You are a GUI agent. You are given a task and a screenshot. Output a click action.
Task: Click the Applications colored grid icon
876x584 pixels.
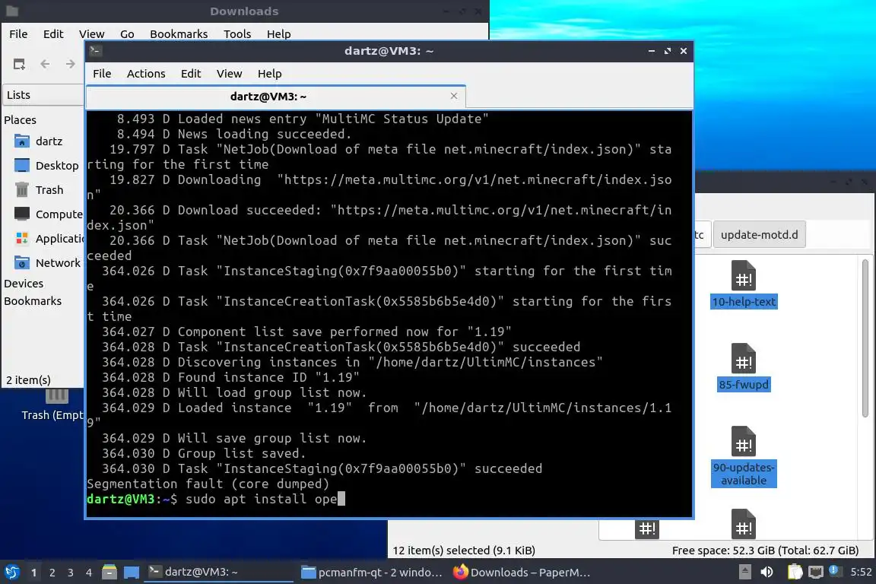(x=22, y=239)
